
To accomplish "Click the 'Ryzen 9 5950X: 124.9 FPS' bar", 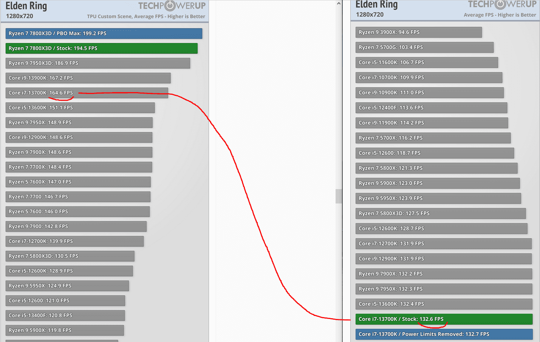I will pos(67,286).
